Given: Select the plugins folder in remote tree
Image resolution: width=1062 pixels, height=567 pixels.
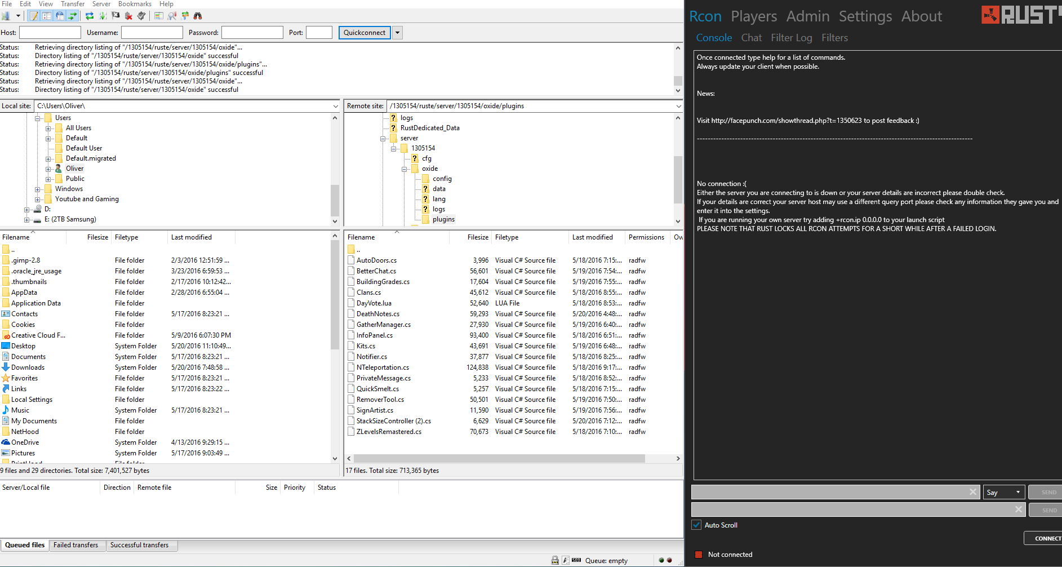Looking at the screenshot, I should coord(443,219).
